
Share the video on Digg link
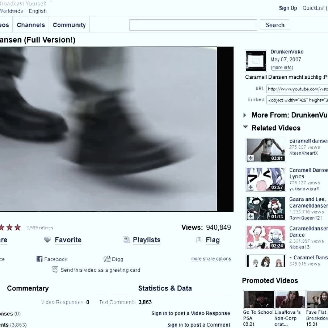coord(117,259)
